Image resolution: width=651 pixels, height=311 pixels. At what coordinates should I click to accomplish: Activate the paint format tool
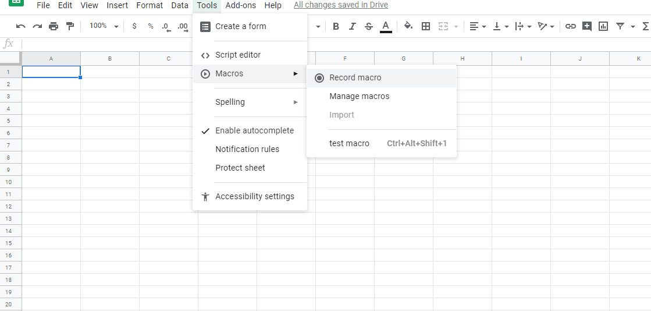click(70, 26)
